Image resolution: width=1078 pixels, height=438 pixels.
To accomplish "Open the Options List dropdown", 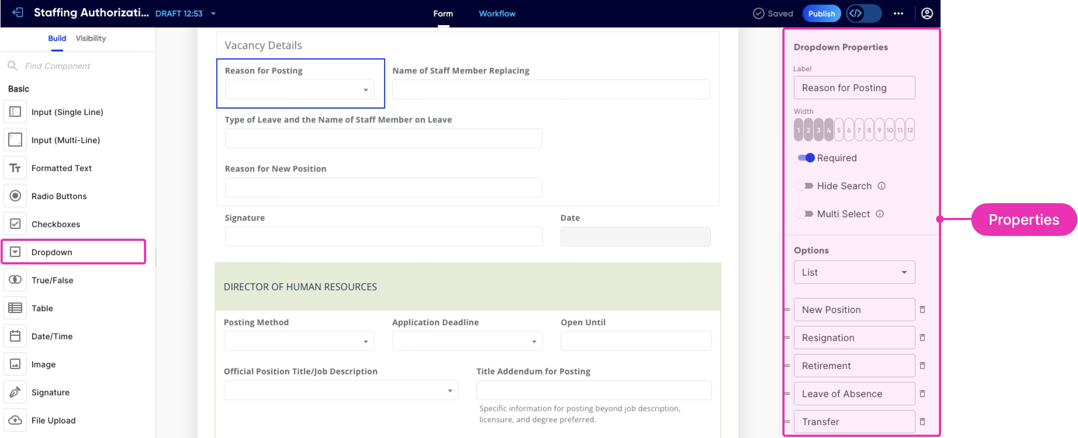I will coord(854,272).
